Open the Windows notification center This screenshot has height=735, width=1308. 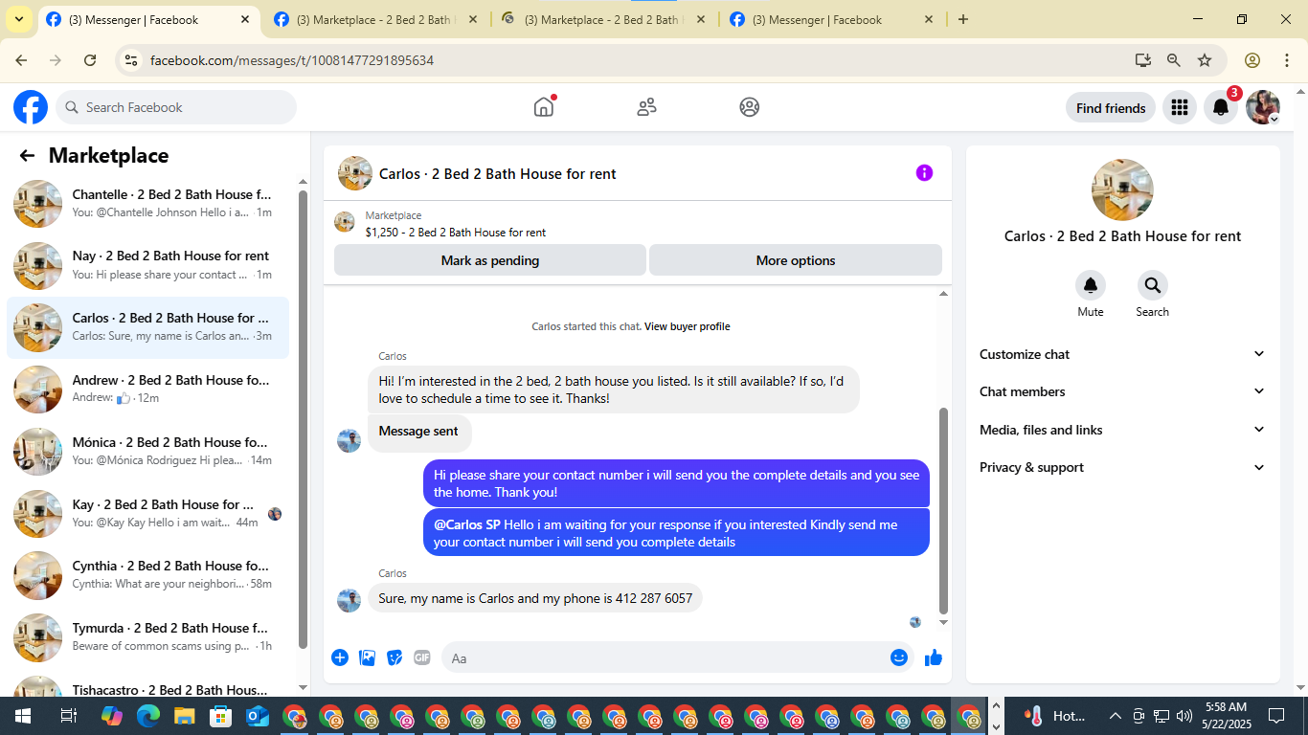pyautogui.click(x=1276, y=716)
